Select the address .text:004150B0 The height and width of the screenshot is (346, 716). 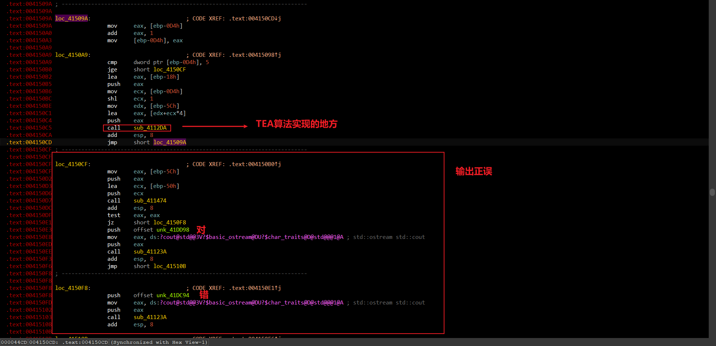pyautogui.click(x=29, y=70)
